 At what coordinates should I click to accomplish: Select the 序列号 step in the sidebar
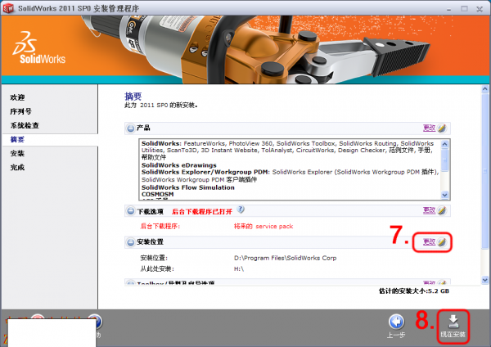tap(20, 111)
